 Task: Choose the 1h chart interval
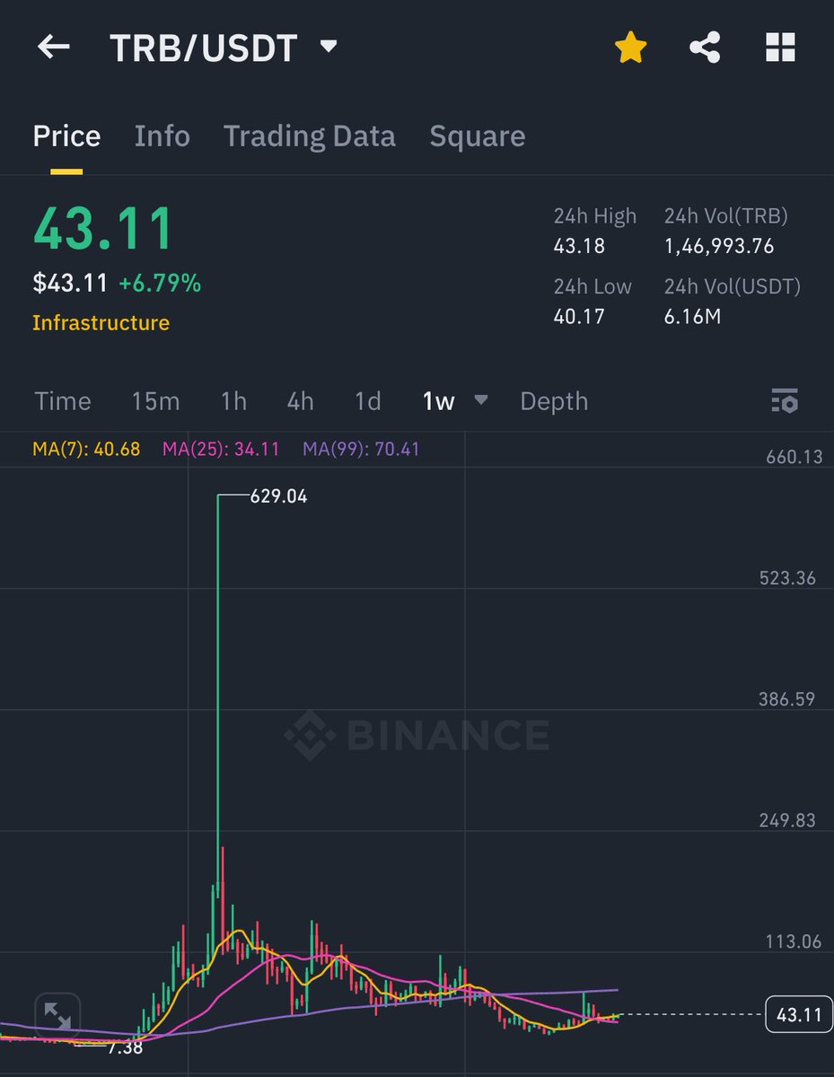point(233,401)
